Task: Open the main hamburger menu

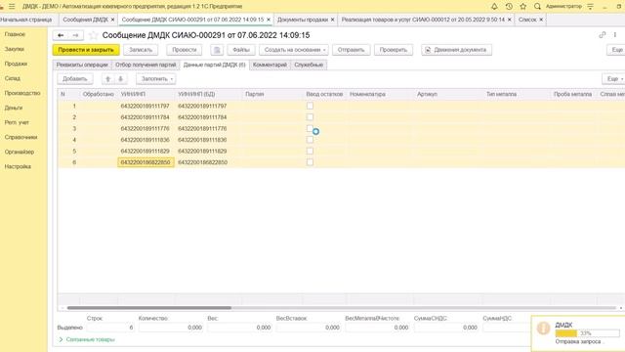Action: click(x=12, y=7)
